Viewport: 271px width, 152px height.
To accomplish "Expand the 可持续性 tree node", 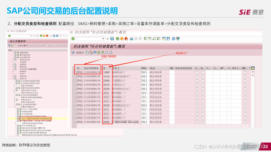I will (x=13, y=62).
